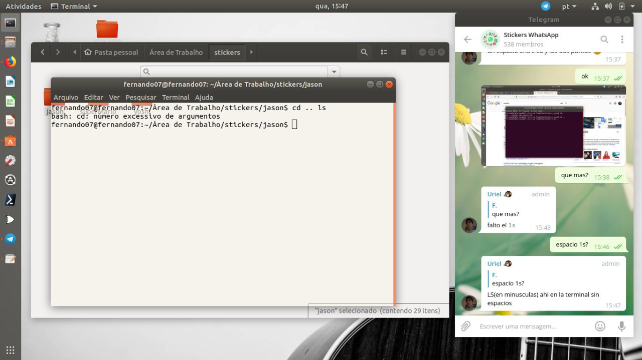
Task: Click the Telegram tray icon in top bar
Action: click(x=546, y=6)
